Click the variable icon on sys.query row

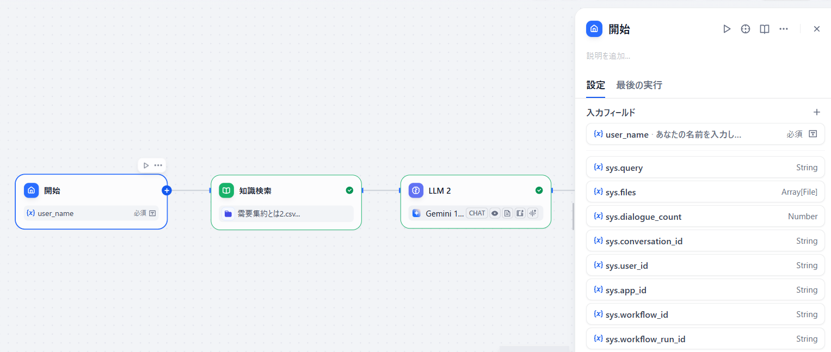598,168
